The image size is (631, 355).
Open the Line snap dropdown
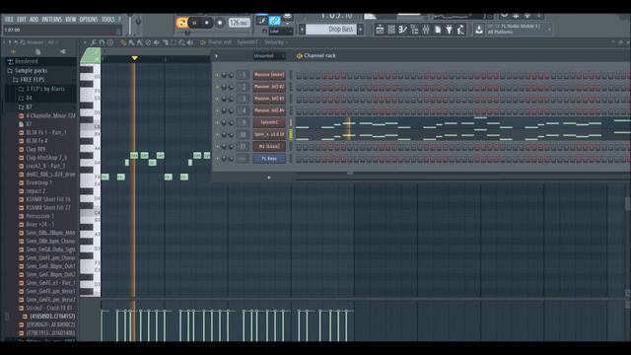tap(280, 32)
